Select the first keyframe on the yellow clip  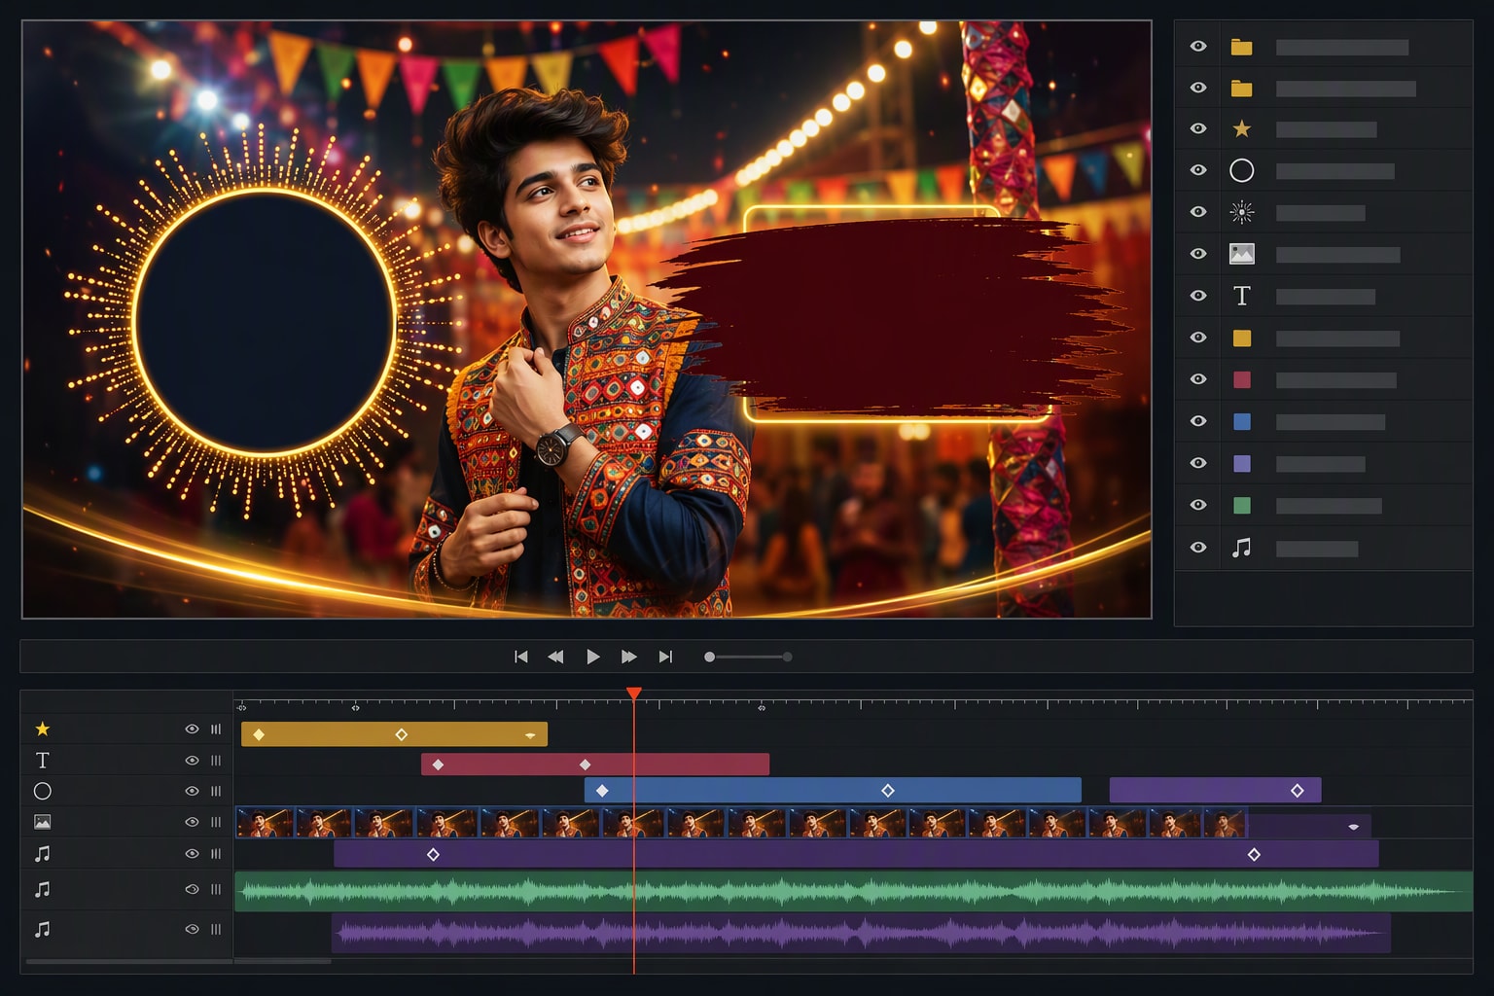pyautogui.click(x=259, y=734)
